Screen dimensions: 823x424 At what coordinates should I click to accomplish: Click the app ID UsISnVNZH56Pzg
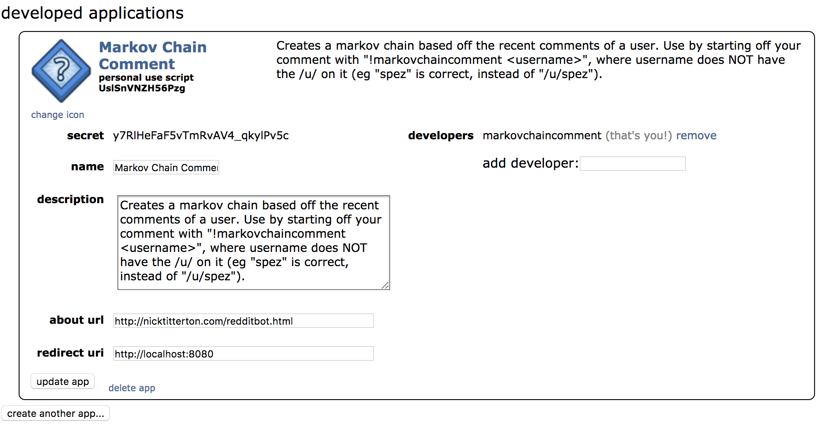pyautogui.click(x=142, y=88)
